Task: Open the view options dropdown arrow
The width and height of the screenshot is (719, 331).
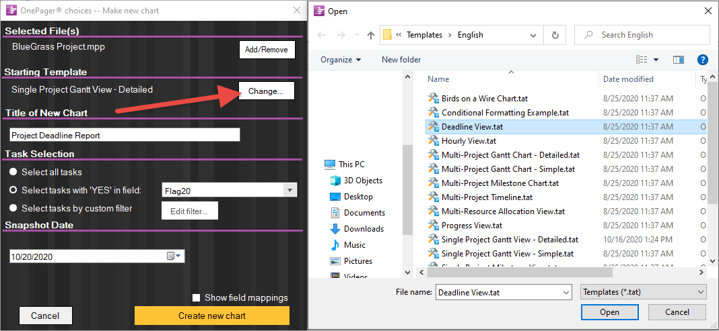Action: [x=656, y=60]
